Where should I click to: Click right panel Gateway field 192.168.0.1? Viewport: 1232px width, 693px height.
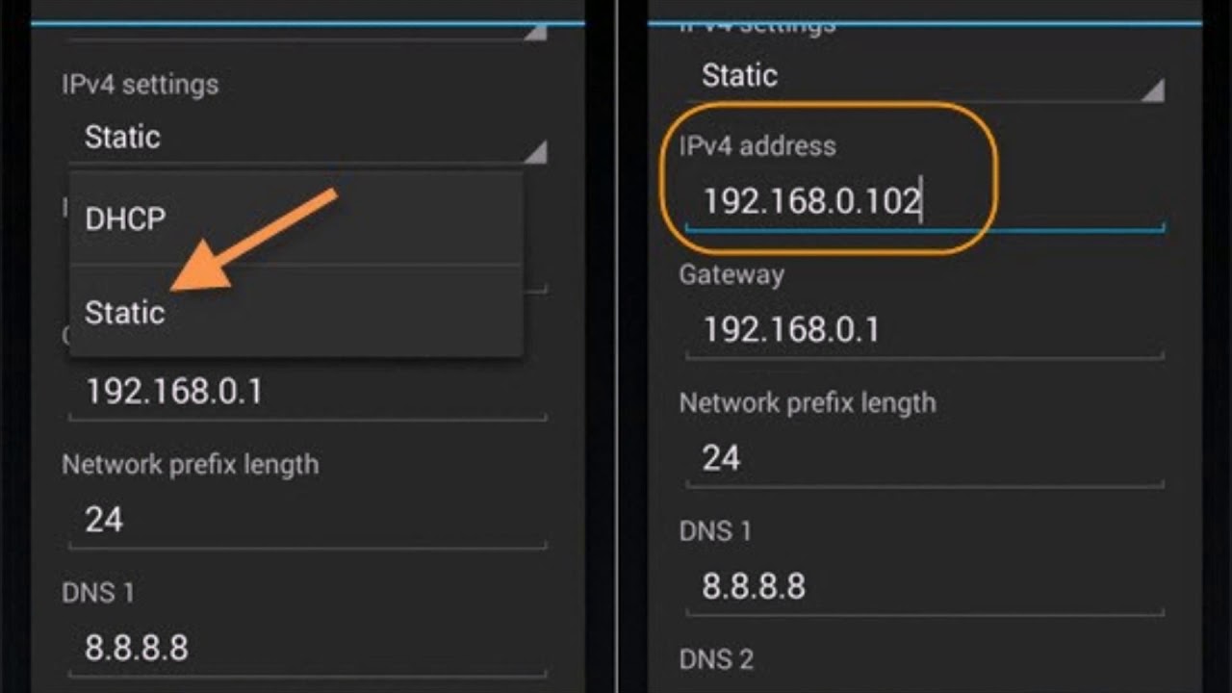tap(924, 331)
